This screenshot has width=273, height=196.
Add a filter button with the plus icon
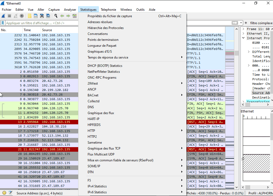246,23
